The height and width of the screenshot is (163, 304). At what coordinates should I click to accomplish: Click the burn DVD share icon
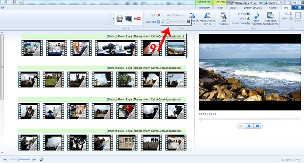pyautogui.click(x=119, y=18)
